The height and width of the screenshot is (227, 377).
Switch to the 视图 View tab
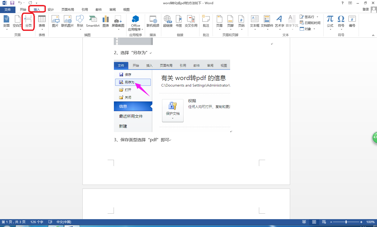126,10
